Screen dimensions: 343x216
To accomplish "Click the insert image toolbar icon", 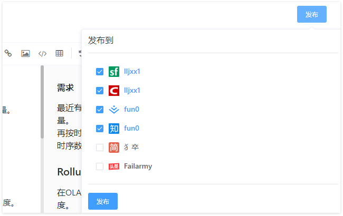I will pos(25,53).
